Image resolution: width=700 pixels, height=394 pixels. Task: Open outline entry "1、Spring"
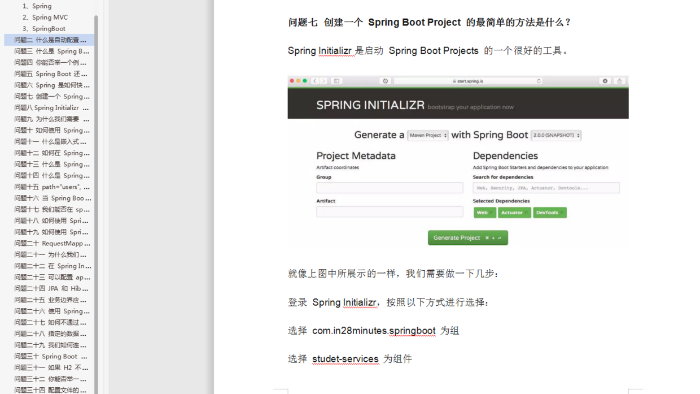tap(37, 6)
